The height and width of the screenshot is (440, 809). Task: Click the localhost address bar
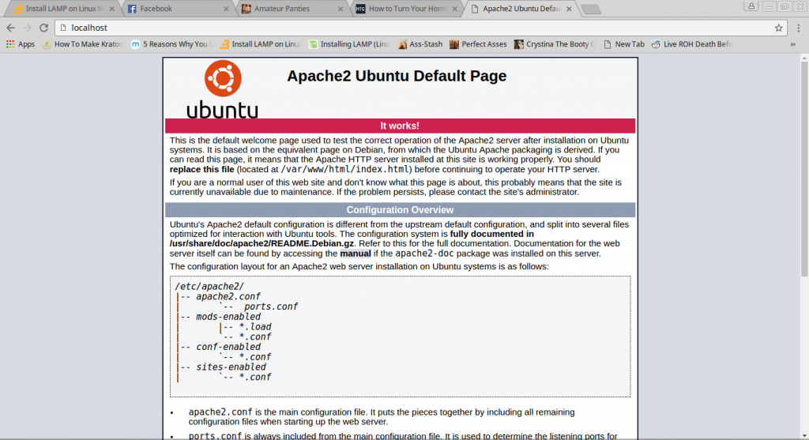(x=395, y=28)
